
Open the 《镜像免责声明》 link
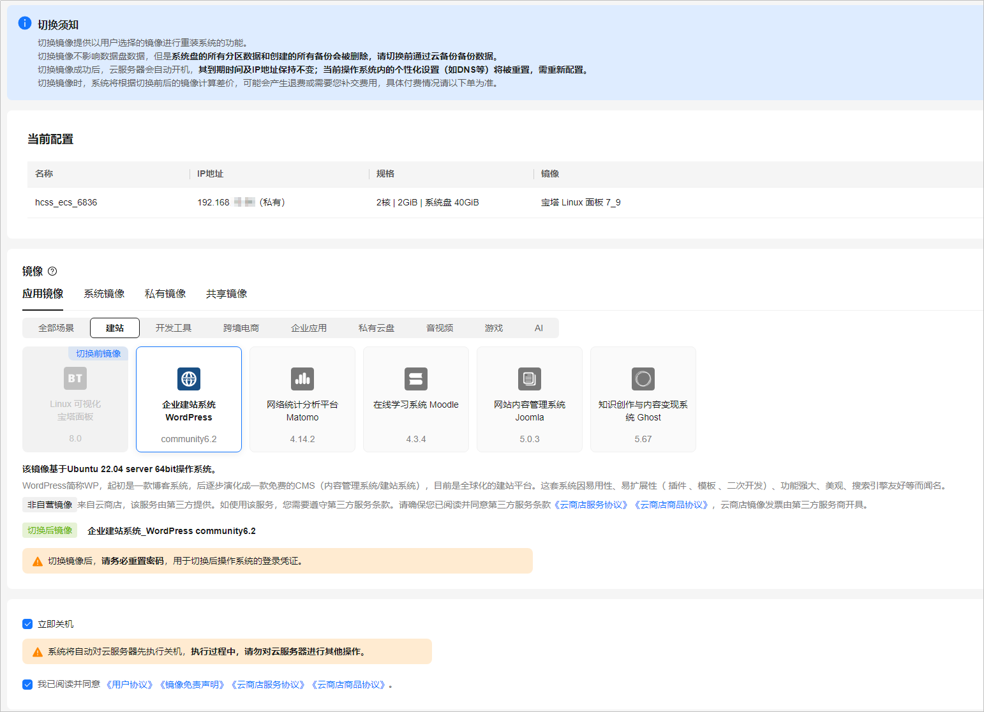192,685
